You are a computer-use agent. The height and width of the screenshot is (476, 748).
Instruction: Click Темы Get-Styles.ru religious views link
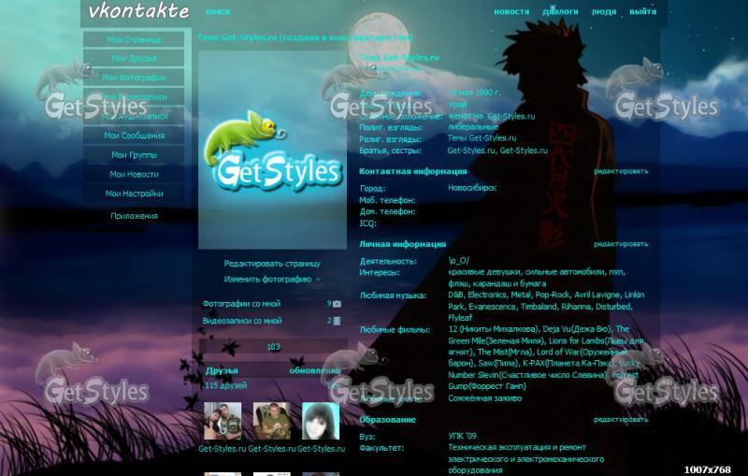pos(482,138)
